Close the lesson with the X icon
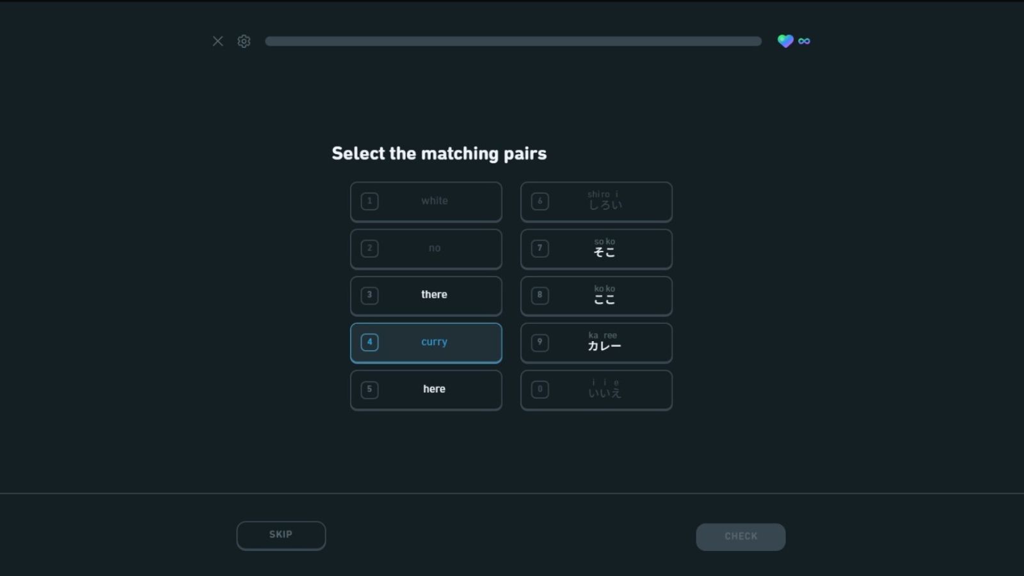This screenshot has width=1024, height=576. [x=218, y=41]
